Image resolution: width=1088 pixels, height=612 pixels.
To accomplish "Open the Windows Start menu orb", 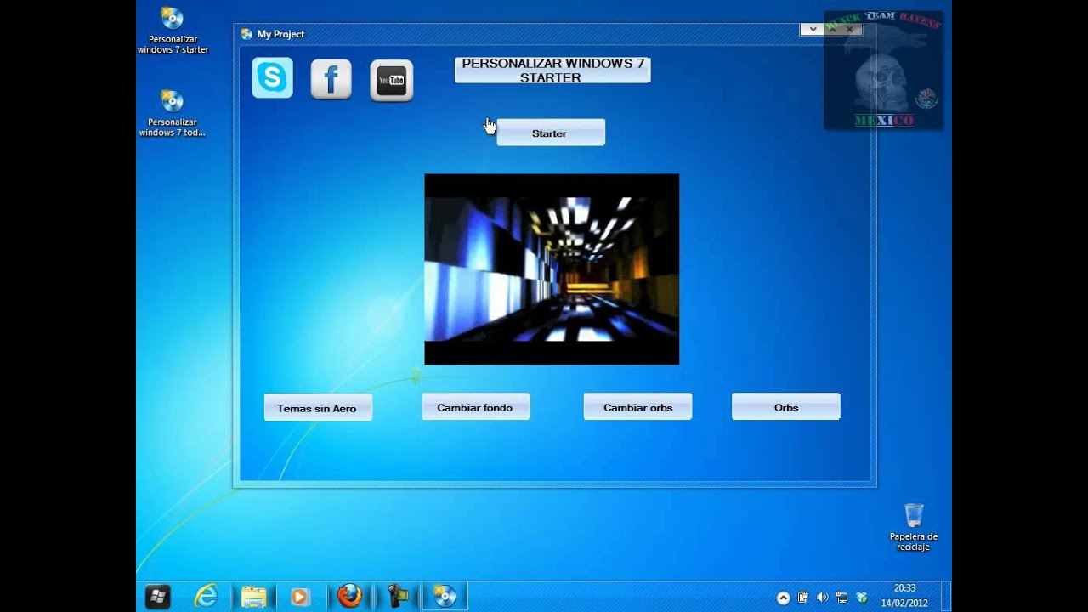I will (157, 596).
